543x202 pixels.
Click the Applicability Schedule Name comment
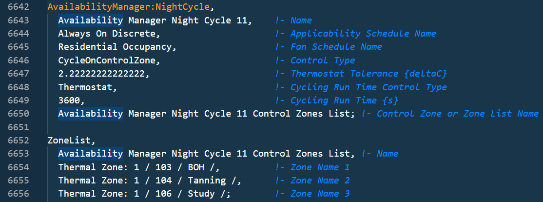click(356, 34)
